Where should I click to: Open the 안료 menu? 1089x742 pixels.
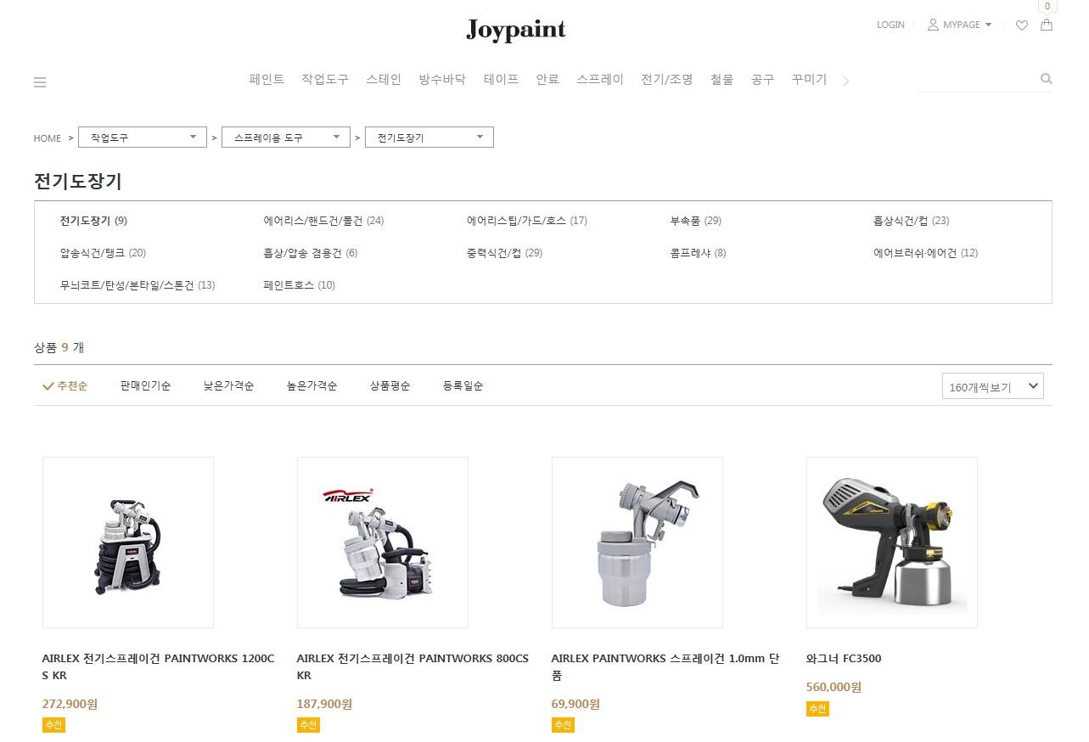547,79
